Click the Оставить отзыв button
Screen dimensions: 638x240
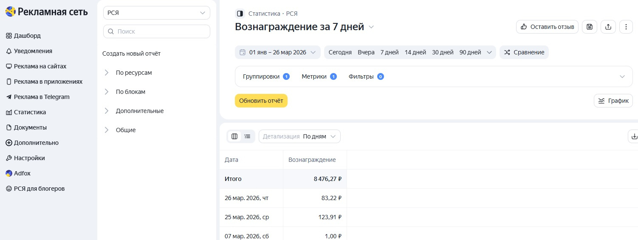coord(547,27)
